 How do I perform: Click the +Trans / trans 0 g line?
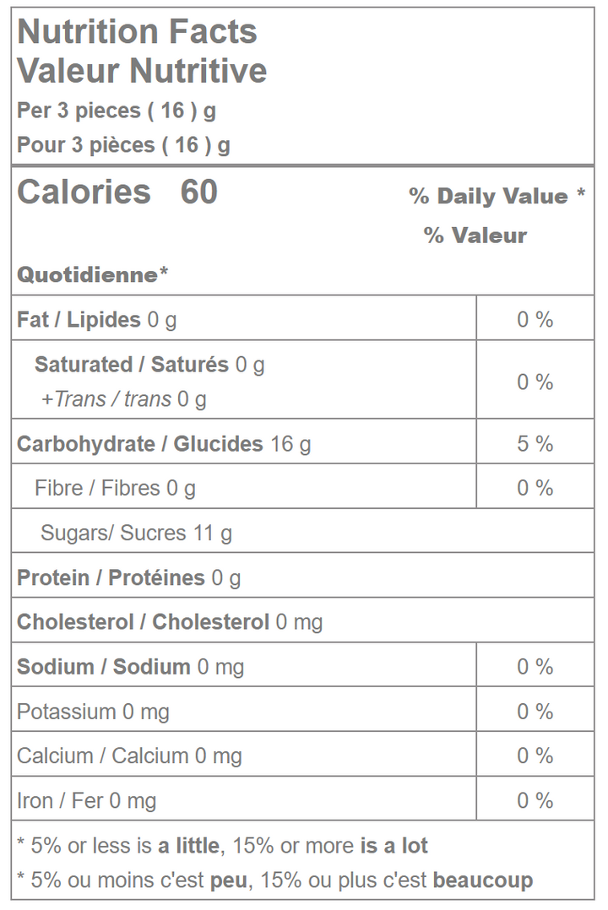(123, 399)
